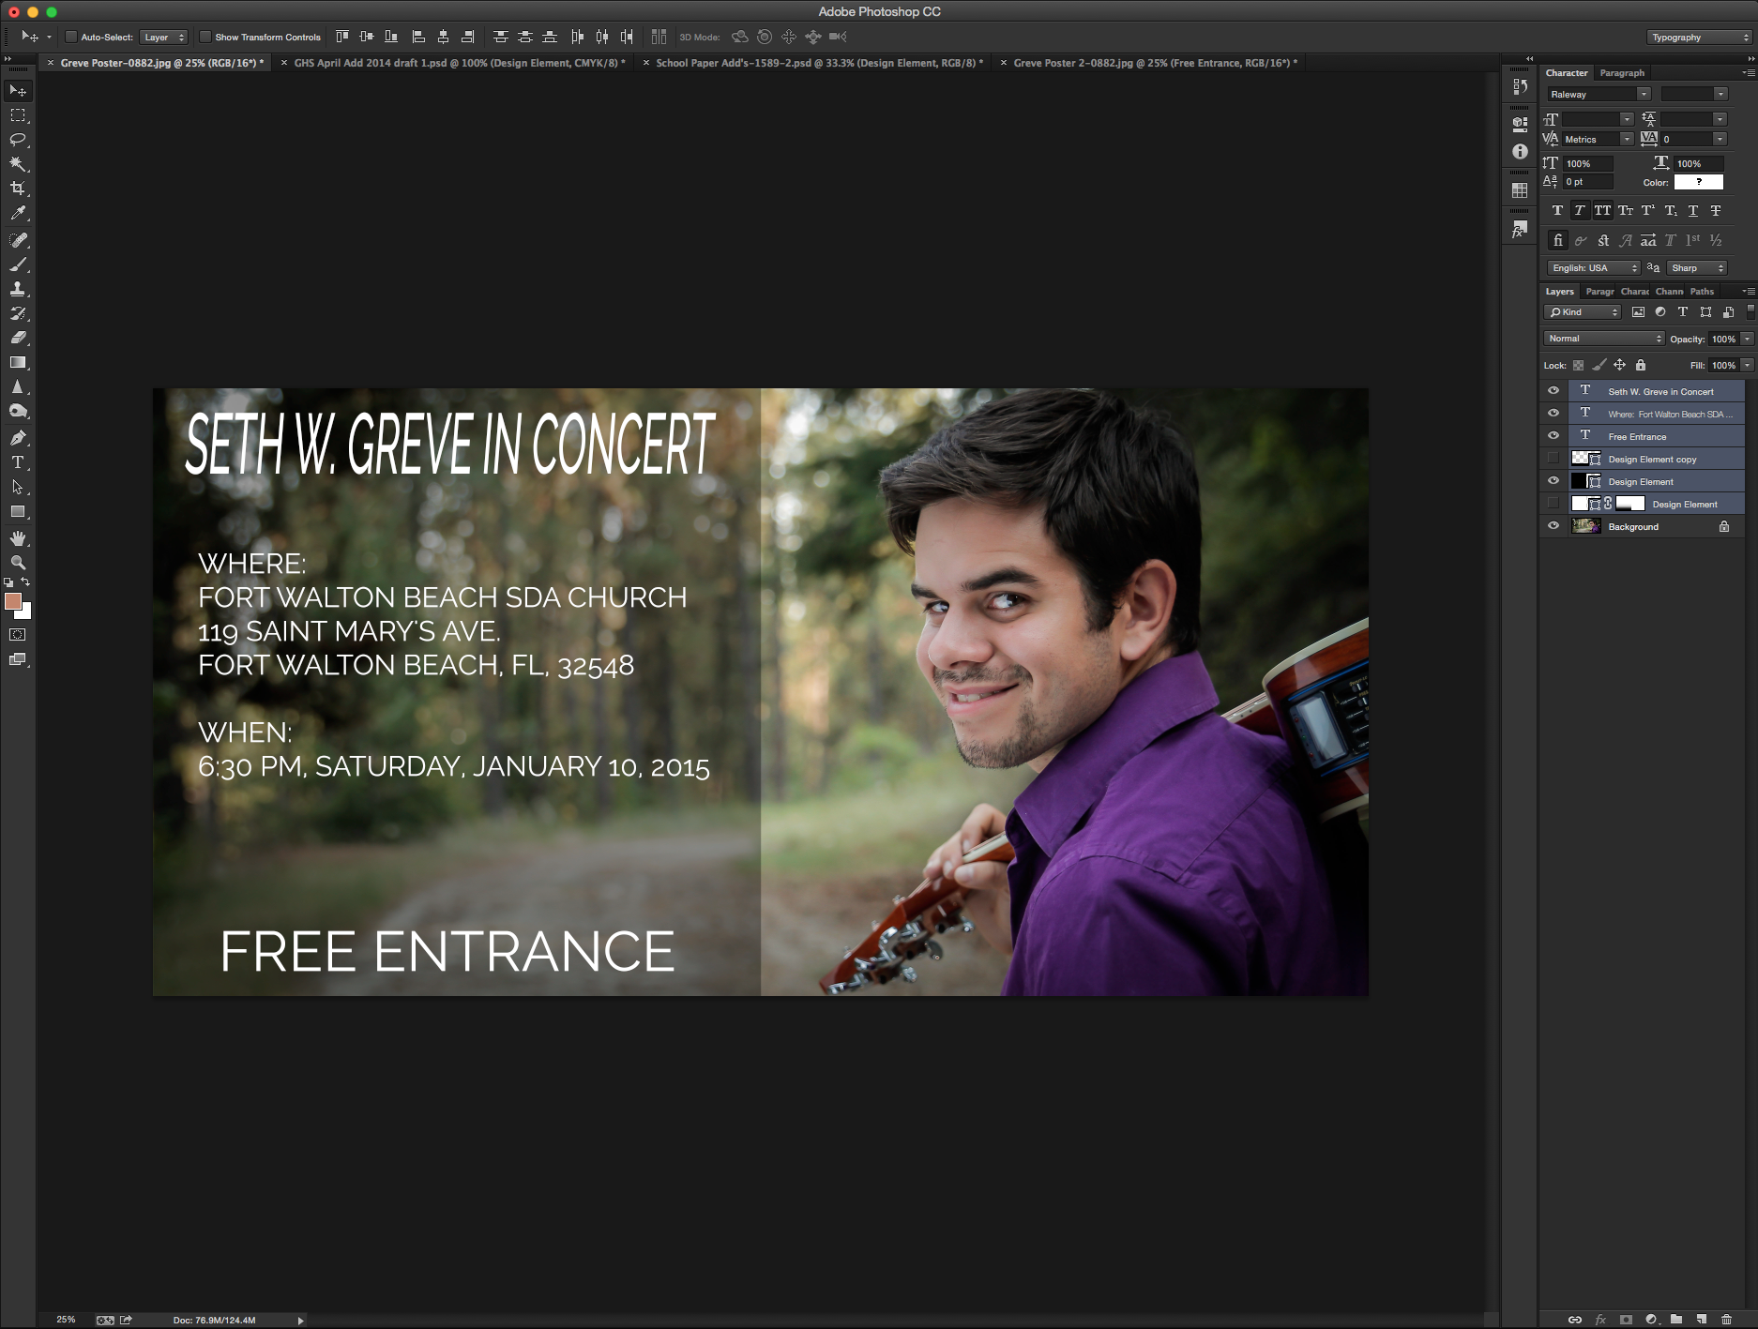The image size is (1758, 1329).
Task: Click the faux bold T button
Action: pos(1557,211)
